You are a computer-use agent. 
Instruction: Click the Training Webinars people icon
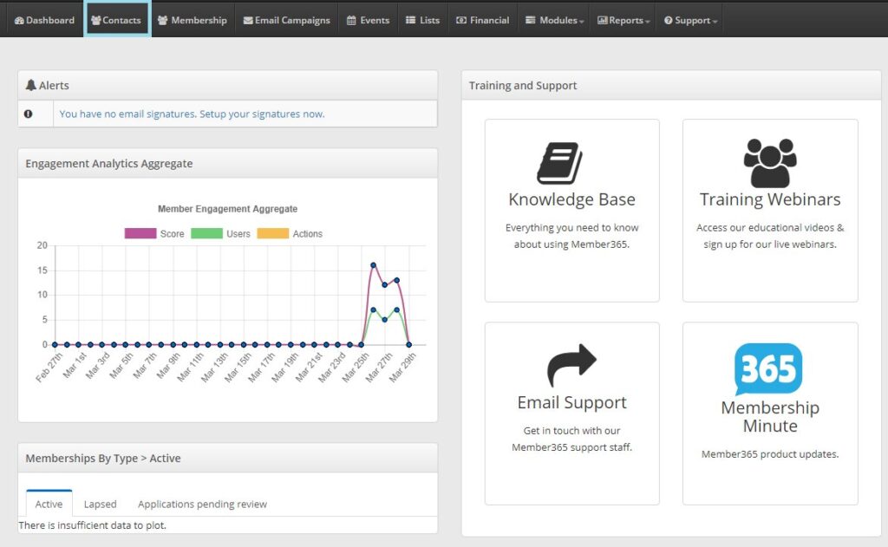(x=770, y=162)
